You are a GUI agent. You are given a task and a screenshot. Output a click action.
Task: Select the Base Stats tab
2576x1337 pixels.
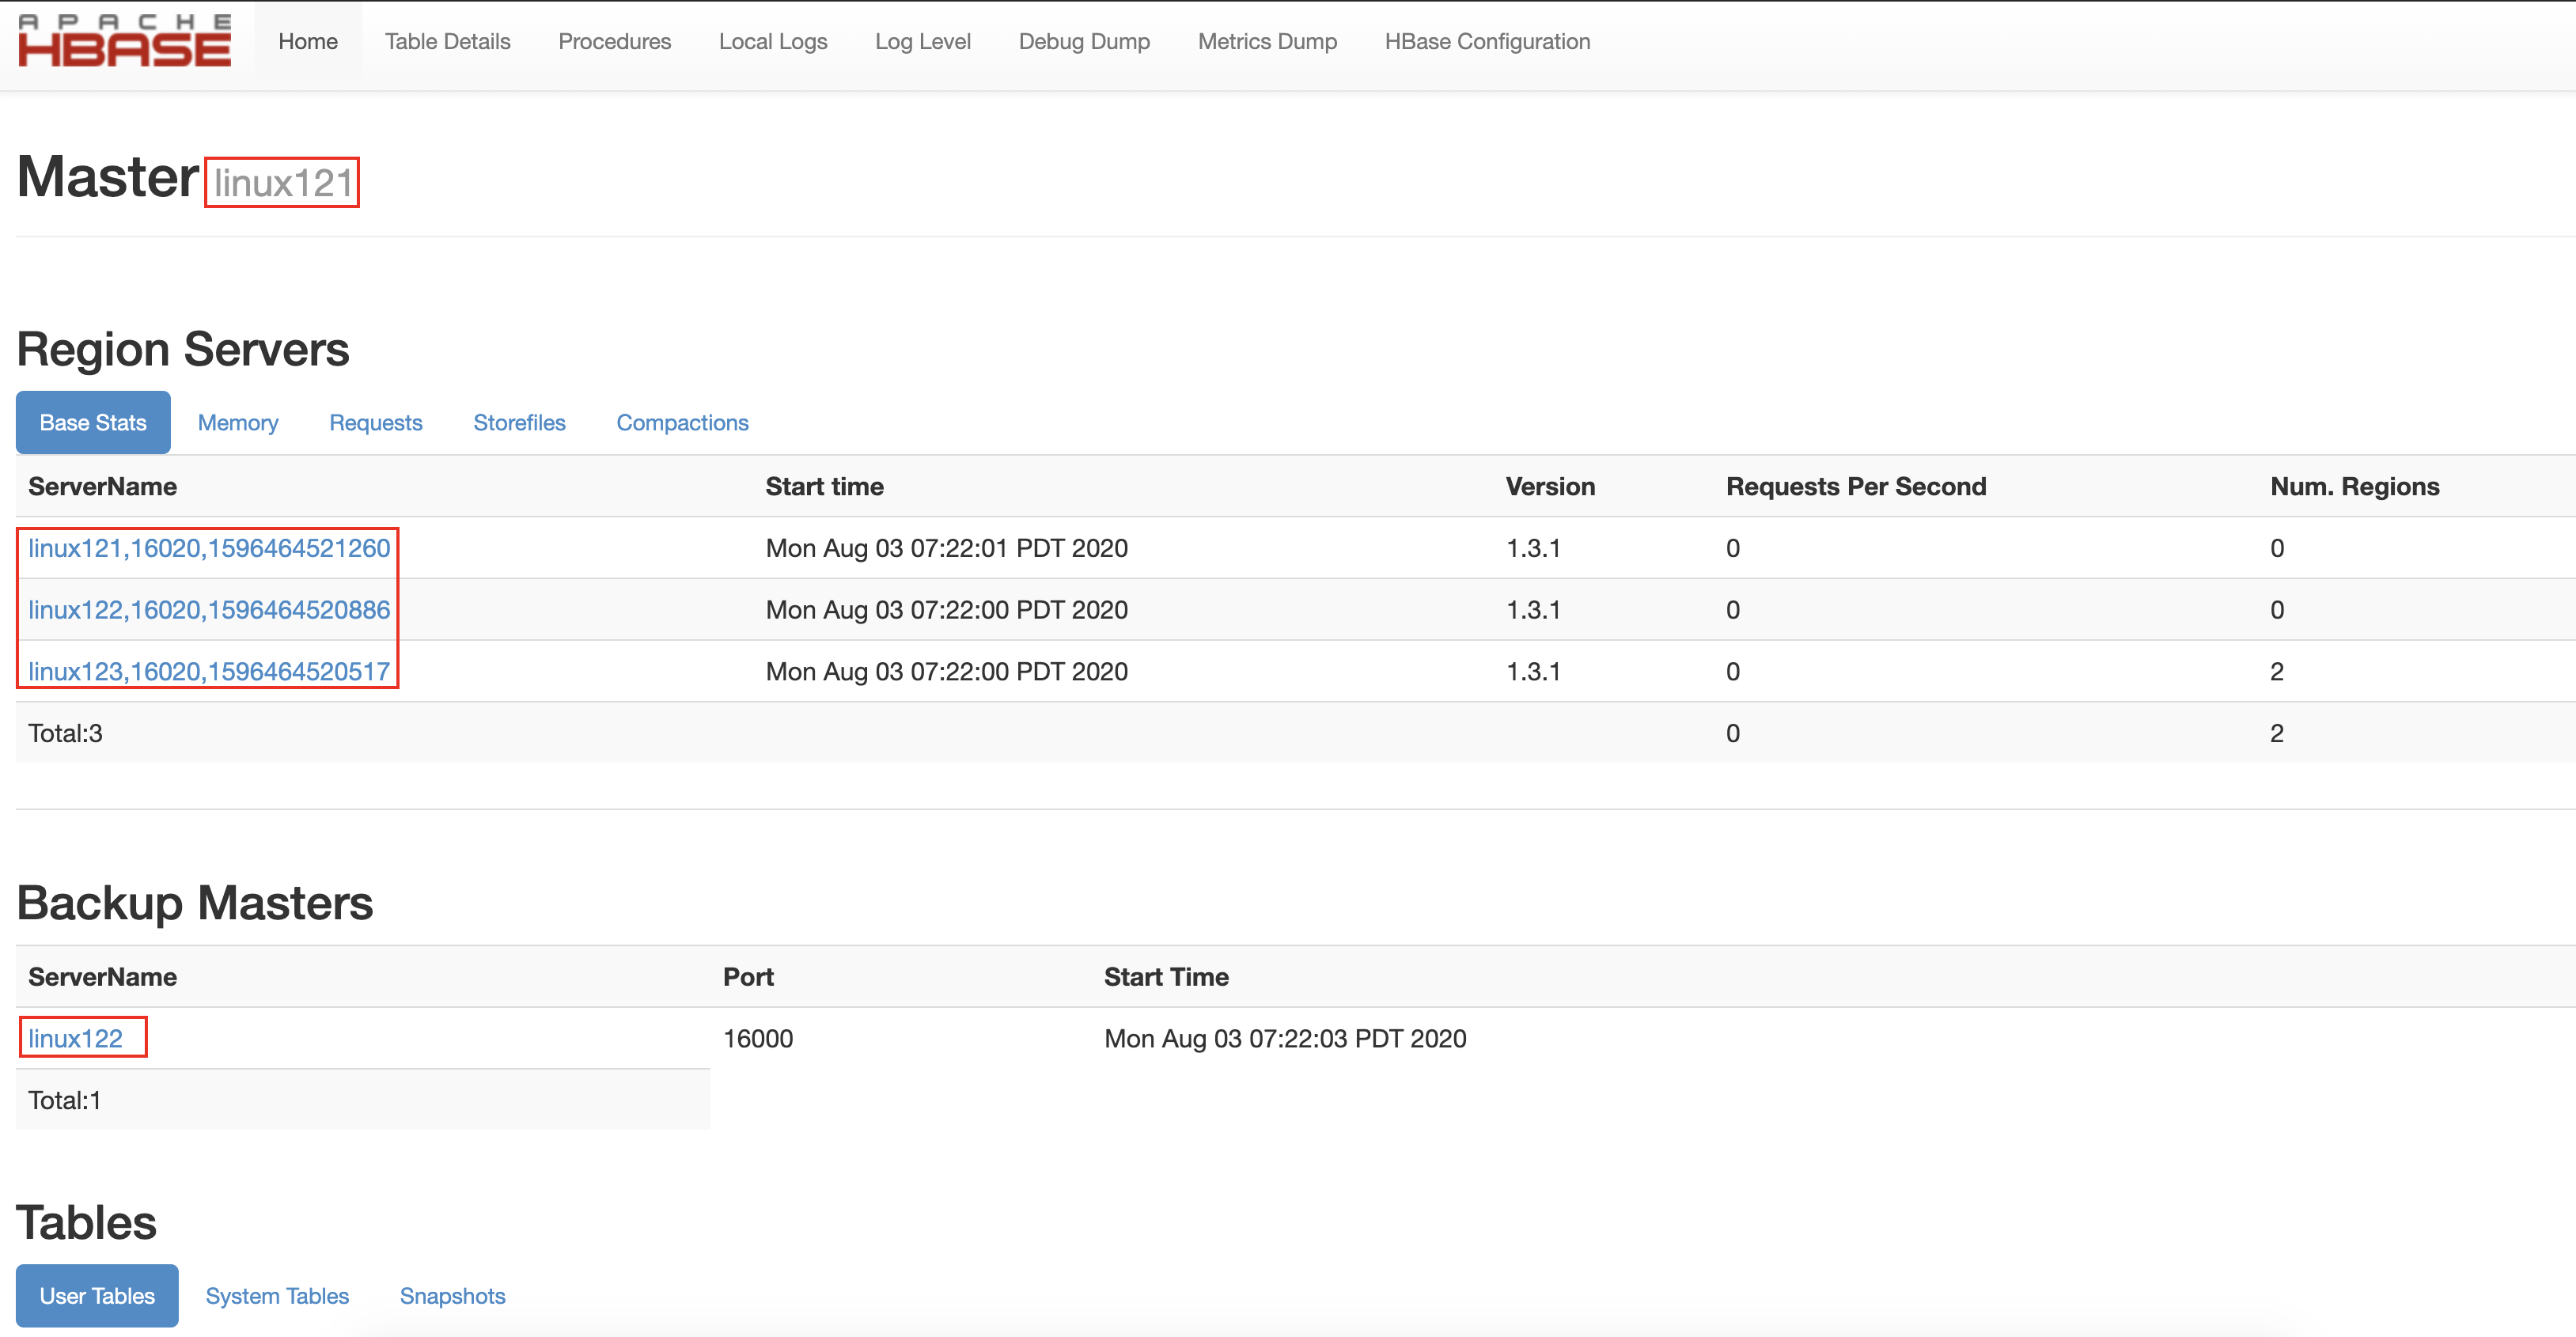coord(93,422)
